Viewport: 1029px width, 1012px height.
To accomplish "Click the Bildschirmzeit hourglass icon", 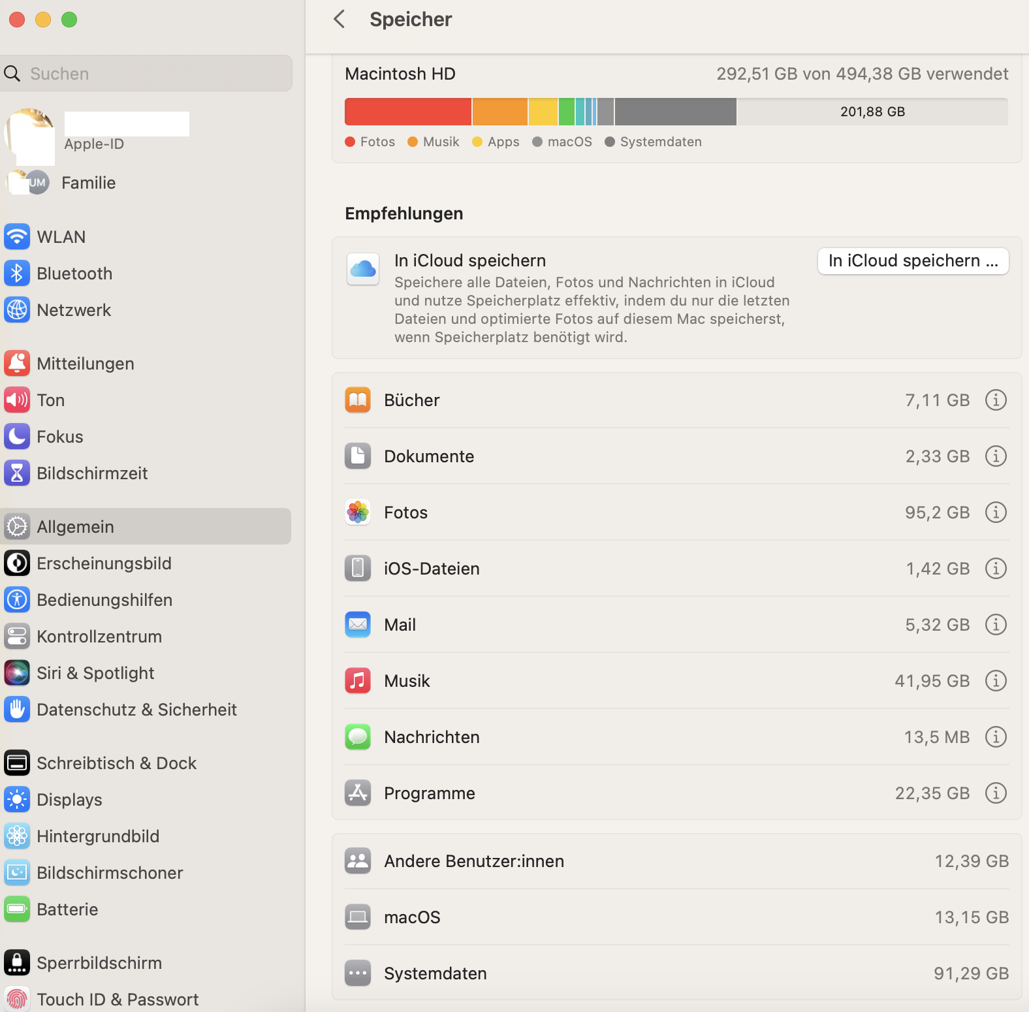I will click(x=17, y=473).
